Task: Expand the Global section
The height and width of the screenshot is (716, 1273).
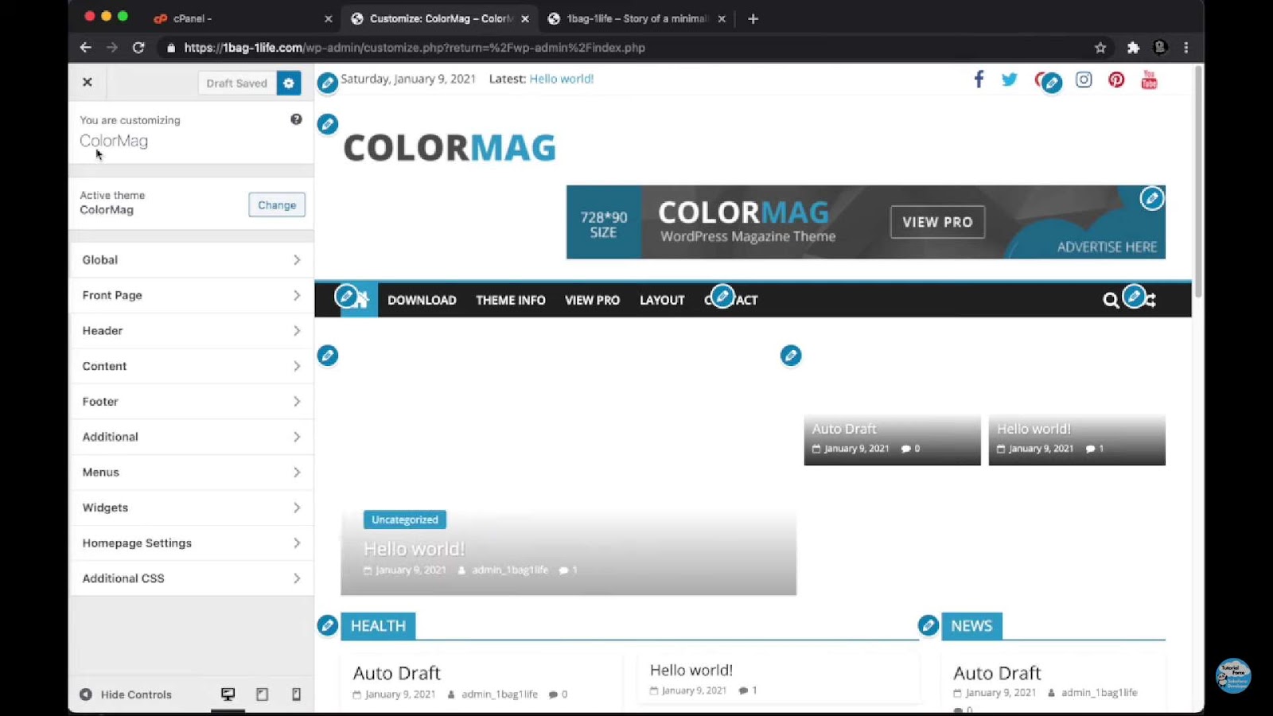Action: [192, 260]
